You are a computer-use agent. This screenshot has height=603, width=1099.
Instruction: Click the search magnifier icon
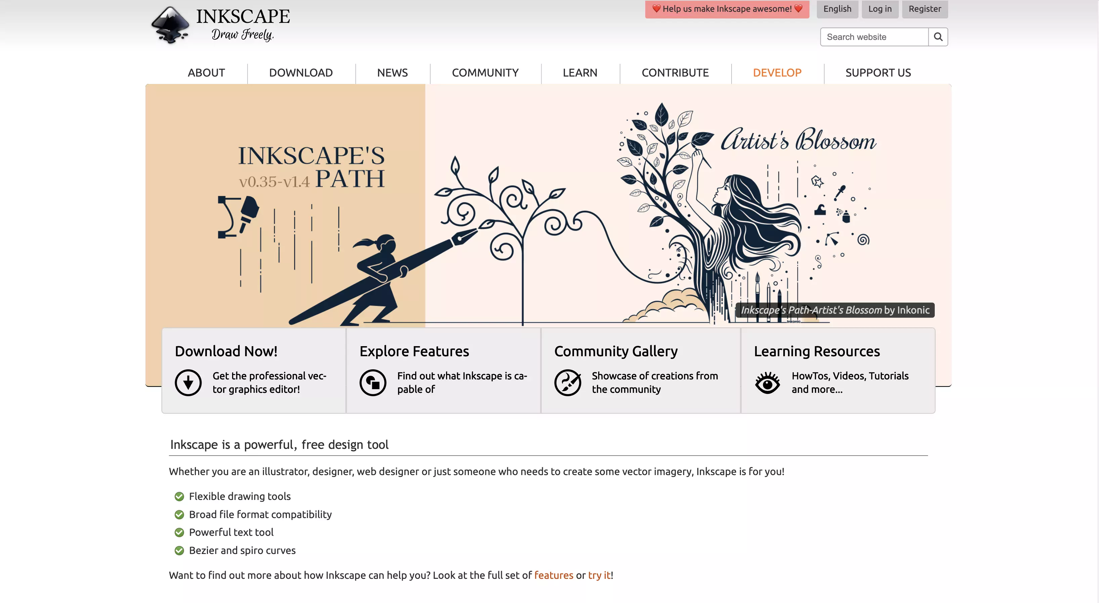pyautogui.click(x=938, y=37)
